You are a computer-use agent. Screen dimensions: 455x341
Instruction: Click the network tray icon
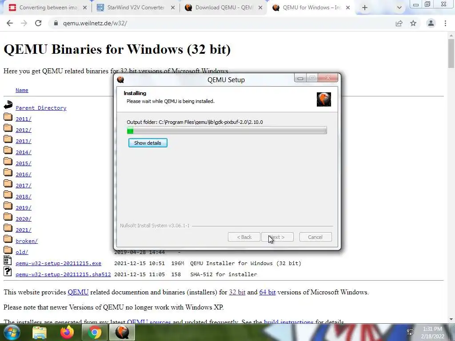410,332
